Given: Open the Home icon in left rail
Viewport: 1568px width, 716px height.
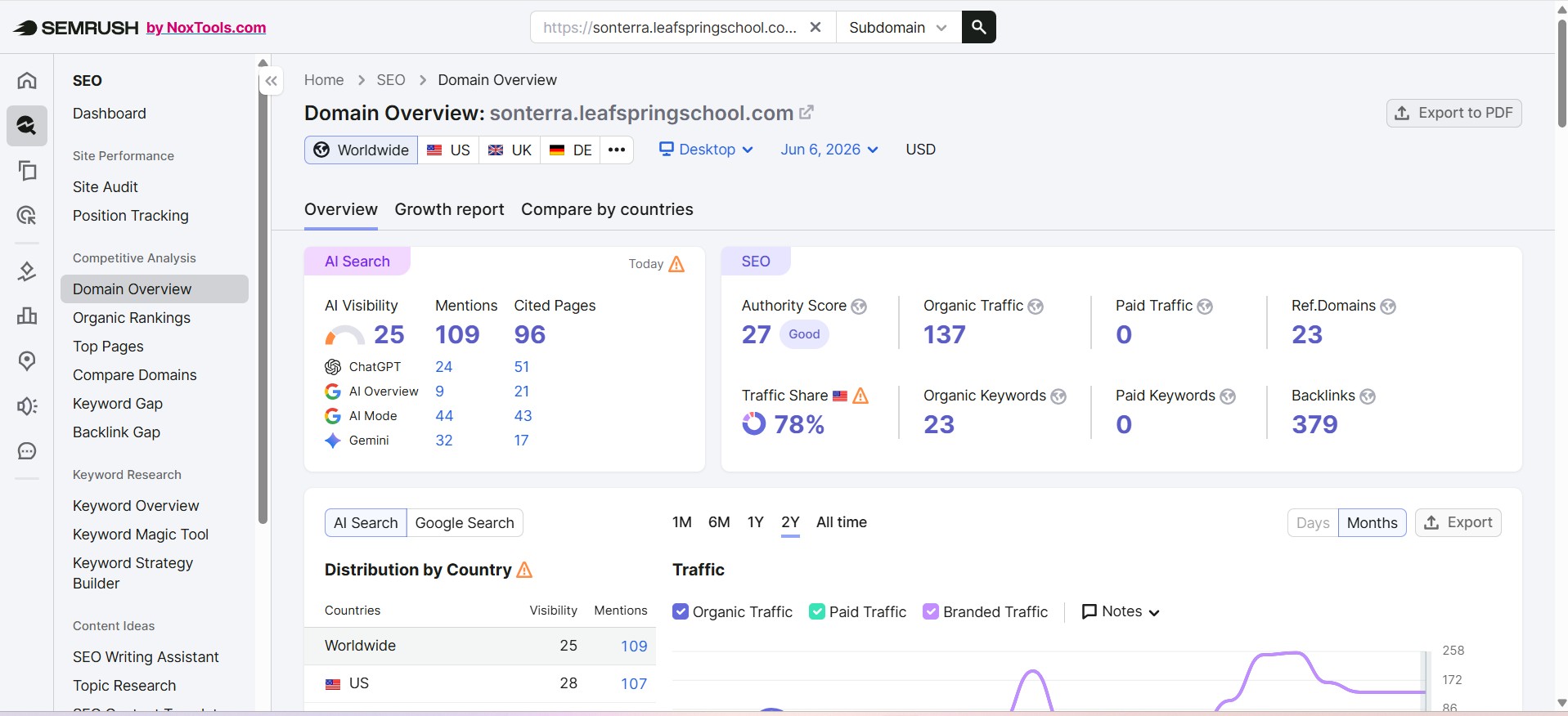Looking at the screenshot, I should [x=27, y=80].
